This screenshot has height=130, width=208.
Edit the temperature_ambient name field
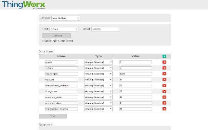coord(61,85)
